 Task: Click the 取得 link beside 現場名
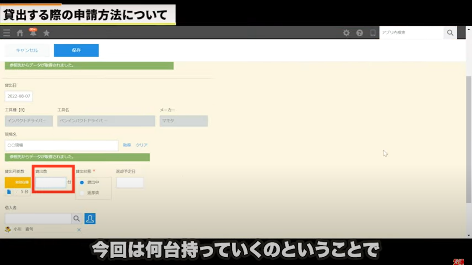tap(126, 145)
